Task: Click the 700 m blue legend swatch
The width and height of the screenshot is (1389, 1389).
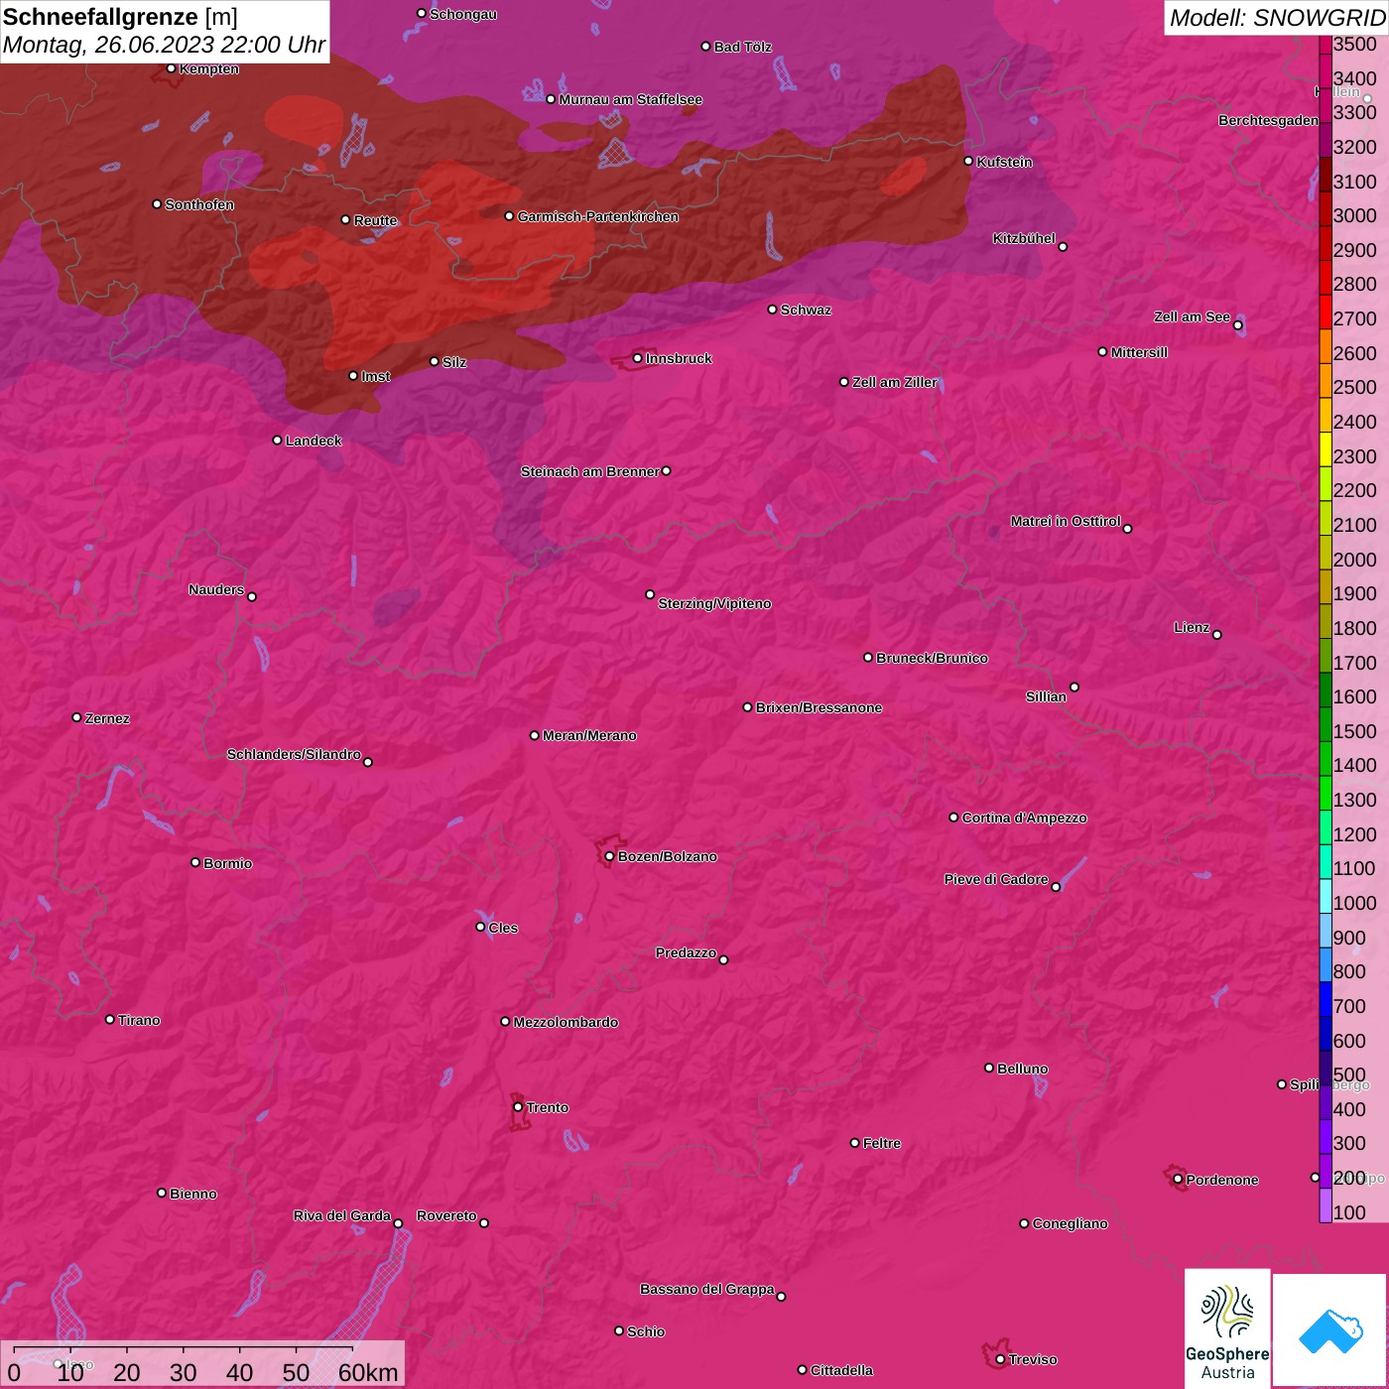Action: [1326, 998]
